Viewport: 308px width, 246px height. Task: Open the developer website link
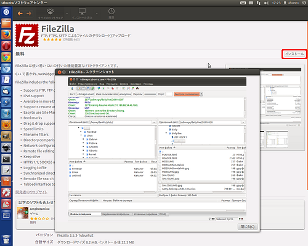click(x=31, y=192)
